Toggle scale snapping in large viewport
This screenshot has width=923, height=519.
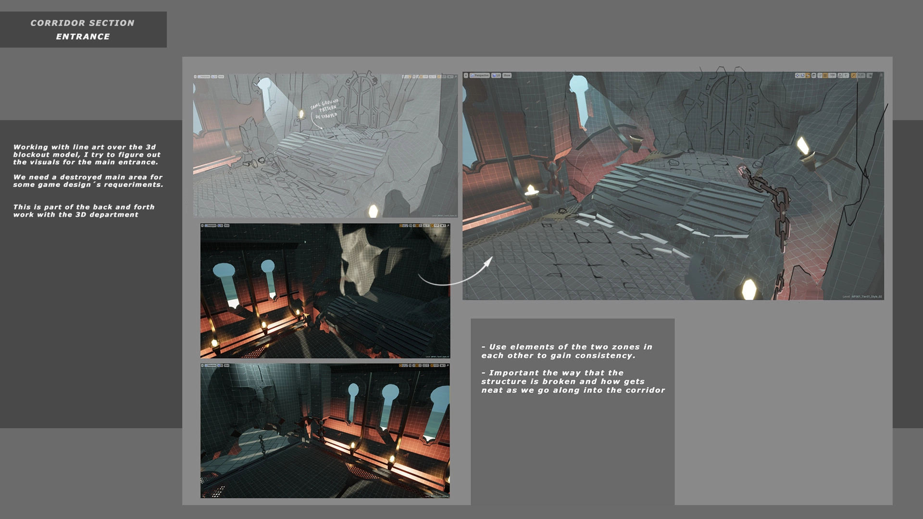(x=853, y=75)
